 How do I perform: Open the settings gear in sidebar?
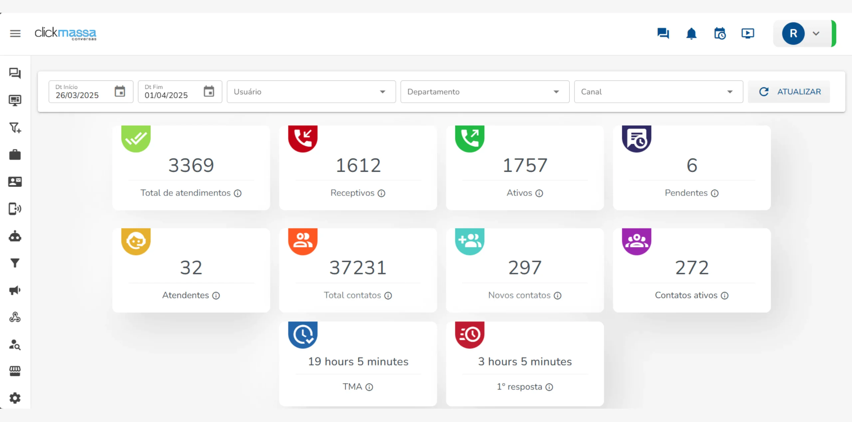15,398
